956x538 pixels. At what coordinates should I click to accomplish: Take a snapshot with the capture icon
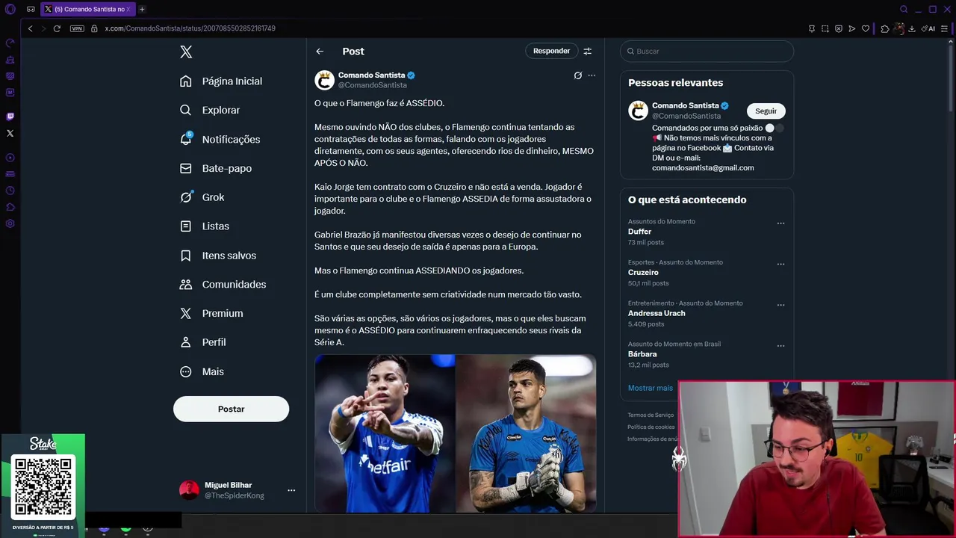[825, 28]
